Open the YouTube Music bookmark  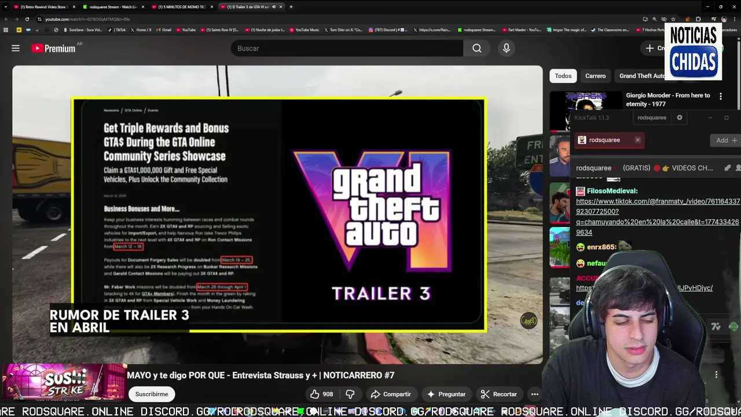[x=304, y=30]
